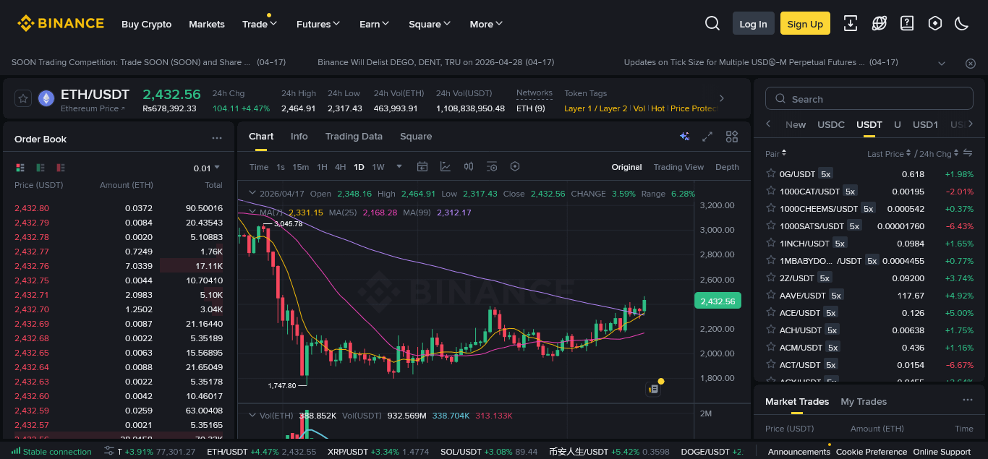This screenshot has height=459, width=988.
Task: Open the hexagon settings icon in header
Action: [x=934, y=23]
